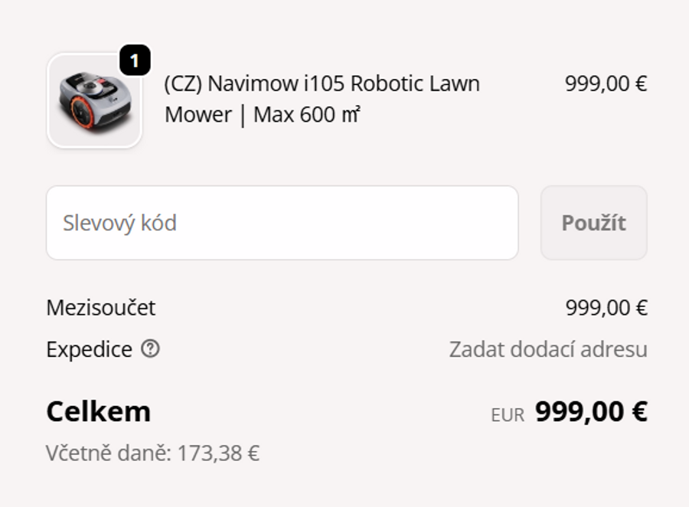Click the Včetně daně tax line
The height and width of the screenshot is (507, 689).
[x=153, y=453]
